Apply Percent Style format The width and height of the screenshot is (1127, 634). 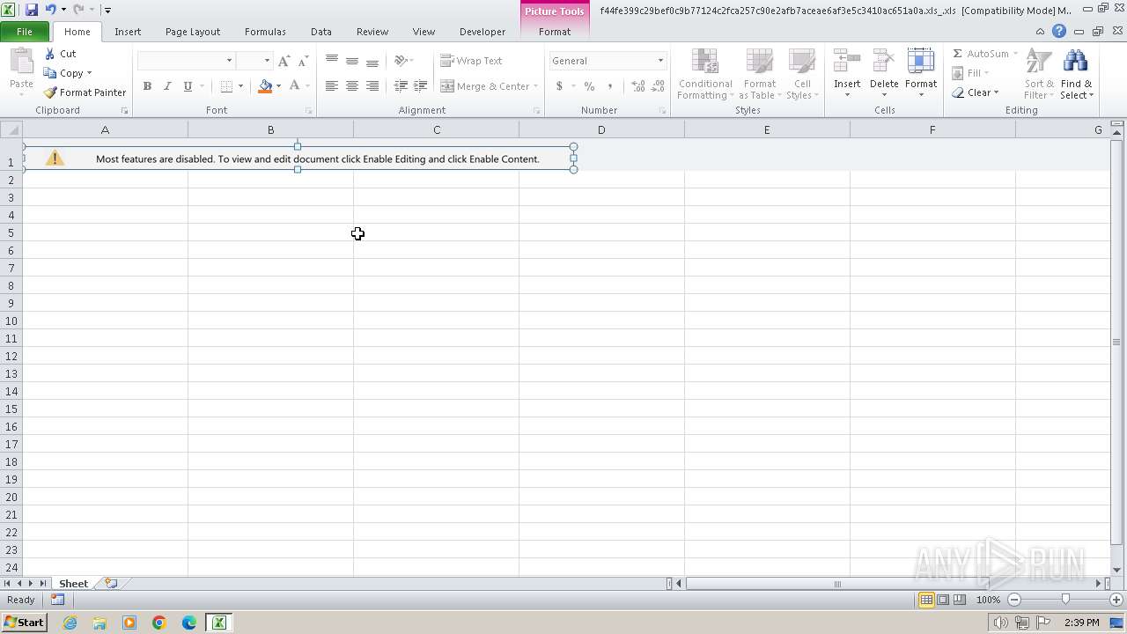[589, 86]
